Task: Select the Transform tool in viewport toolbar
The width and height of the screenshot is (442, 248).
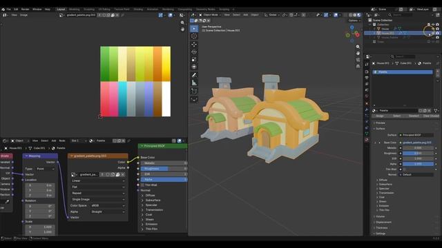Action: (194, 67)
